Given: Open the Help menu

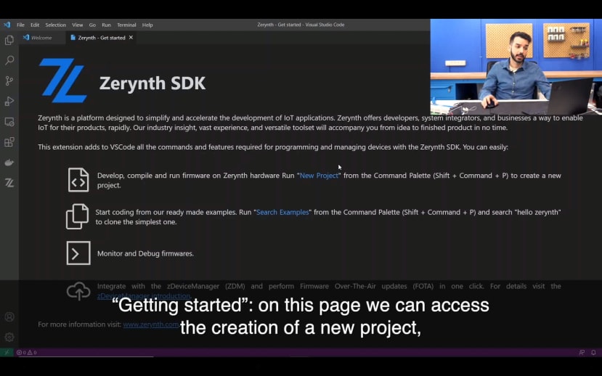Looking at the screenshot, I should [147, 25].
